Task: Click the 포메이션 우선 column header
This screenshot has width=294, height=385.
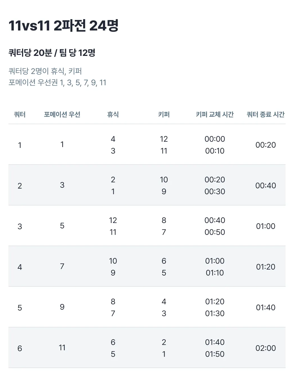Action: pos(62,114)
